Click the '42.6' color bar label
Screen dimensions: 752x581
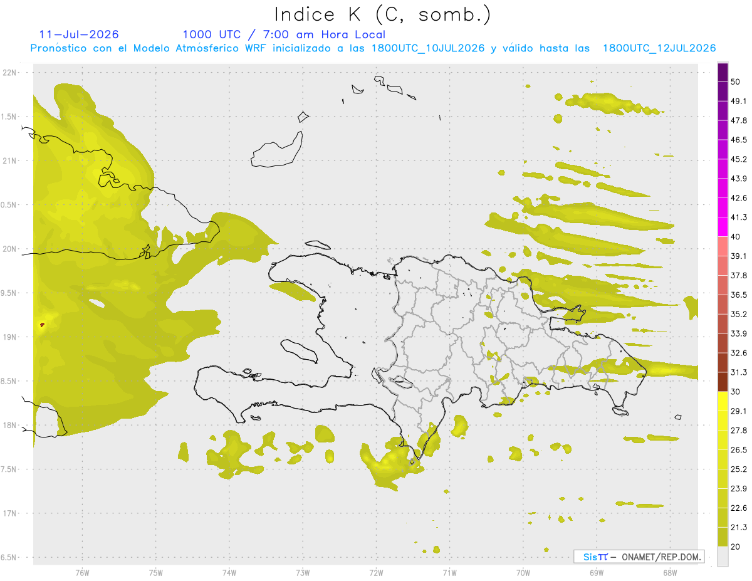click(x=739, y=198)
